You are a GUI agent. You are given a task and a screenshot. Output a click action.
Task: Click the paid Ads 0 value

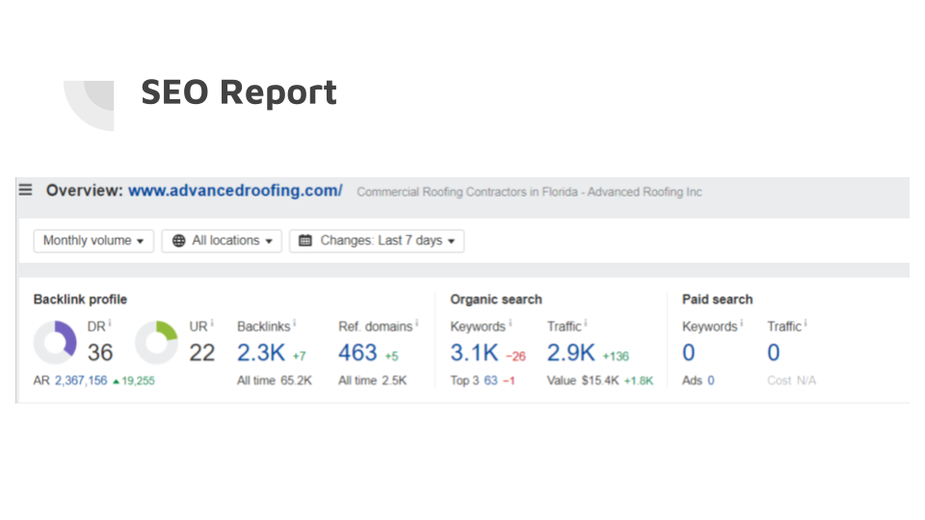click(711, 380)
